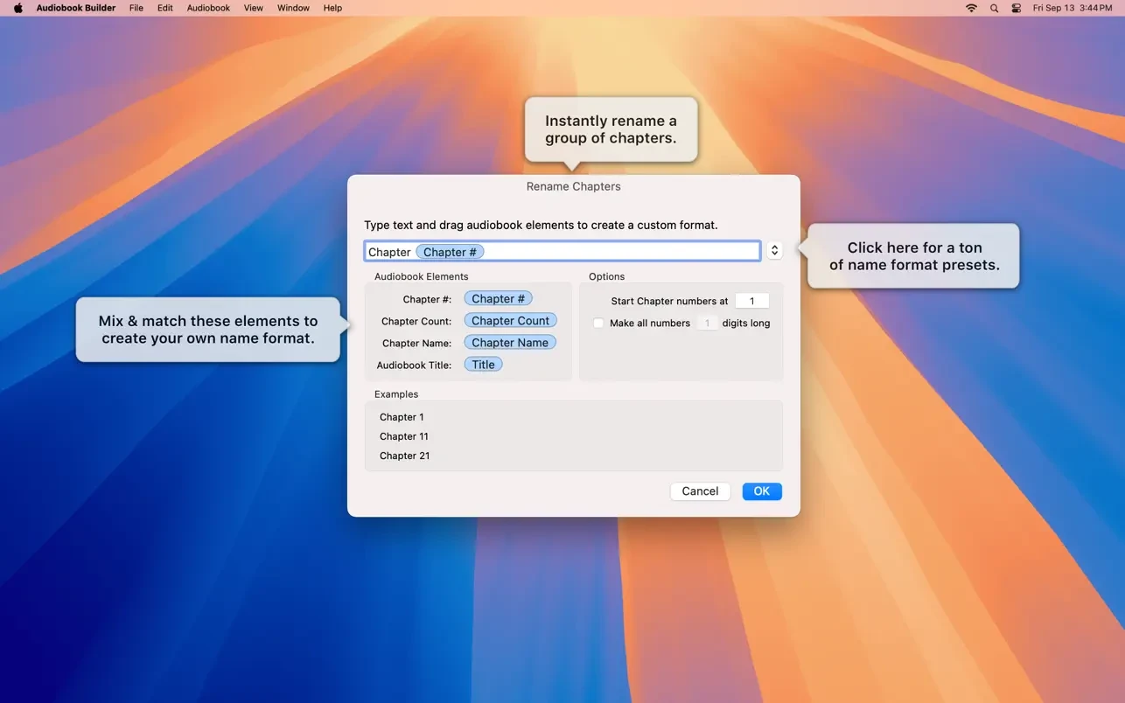
Task: Select the Chapter Name element token
Action: pyautogui.click(x=509, y=343)
